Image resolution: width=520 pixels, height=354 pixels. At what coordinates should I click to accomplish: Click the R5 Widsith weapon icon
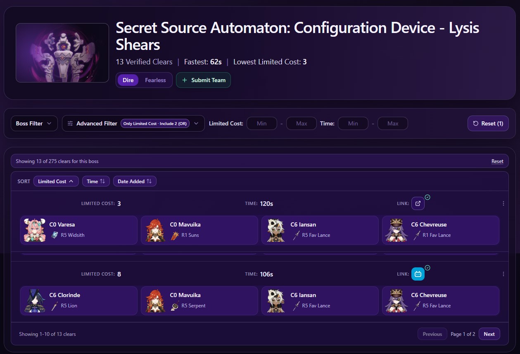point(55,235)
